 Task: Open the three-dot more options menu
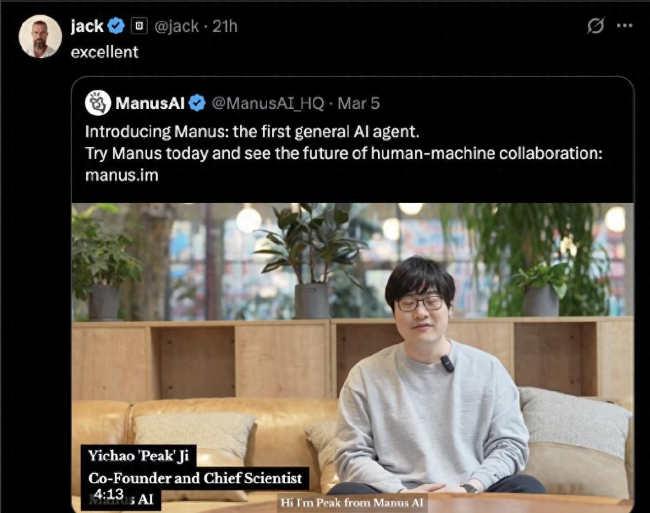click(x=625, y=25)
